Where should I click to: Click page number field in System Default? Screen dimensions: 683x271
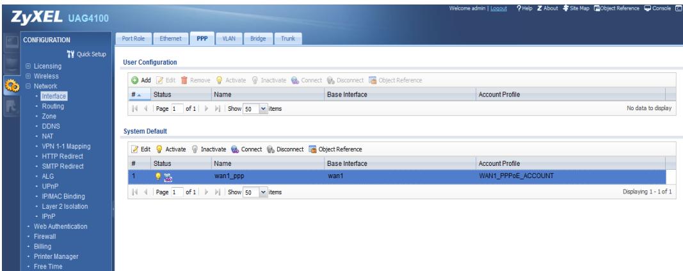[x=177, y=192]
